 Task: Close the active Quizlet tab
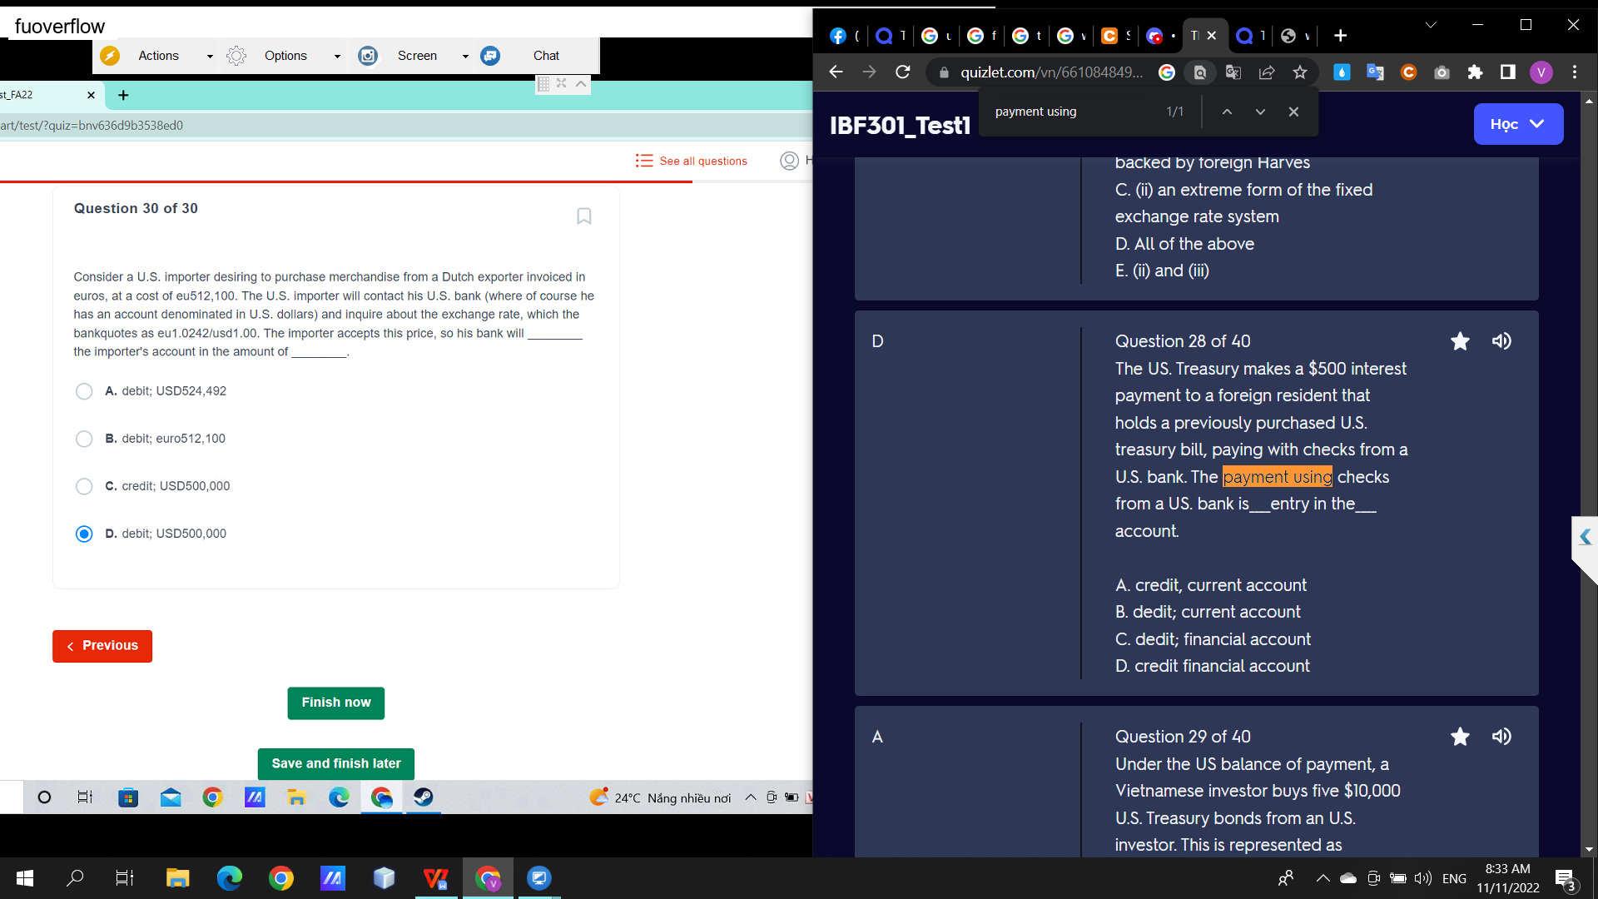[1212, 36]
